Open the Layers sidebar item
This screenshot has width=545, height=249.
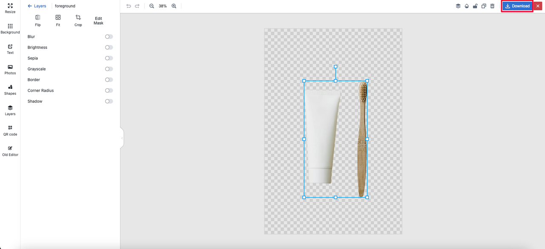coord(10,110)
